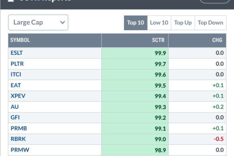
Task: Select the Top 10 tab
Action: point(136,23)
